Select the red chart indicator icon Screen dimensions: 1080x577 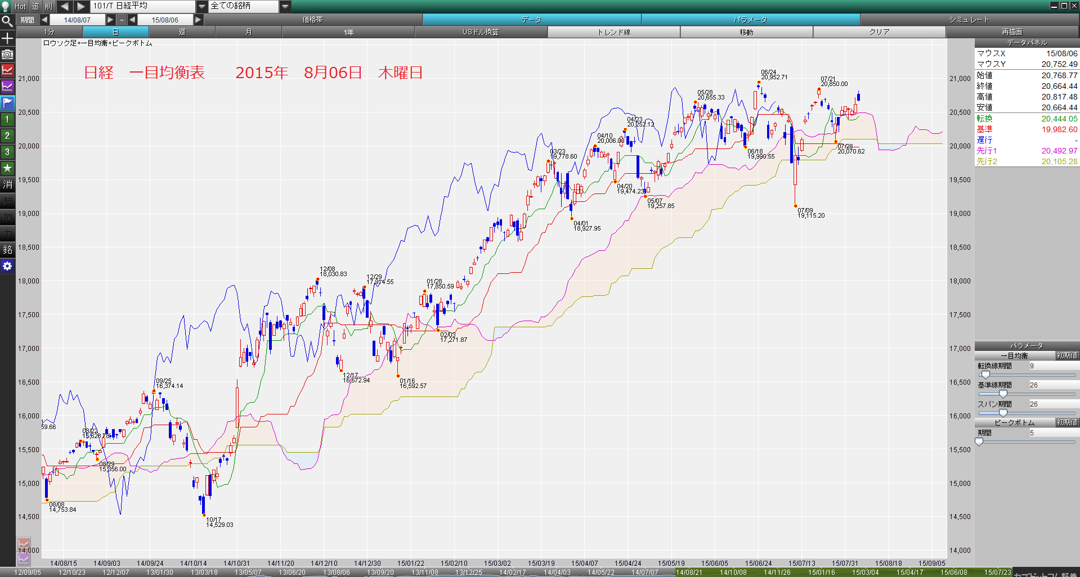point(7,70)
